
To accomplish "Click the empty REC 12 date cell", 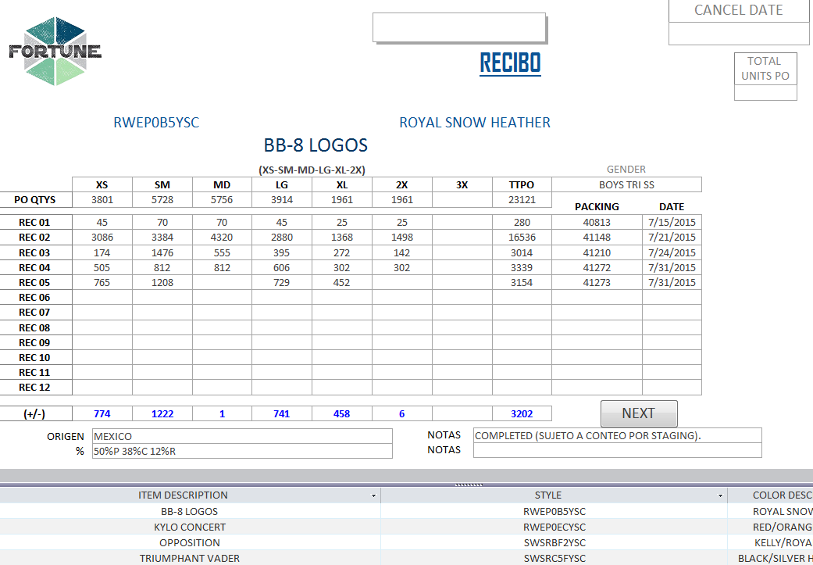I will (672, 387).
